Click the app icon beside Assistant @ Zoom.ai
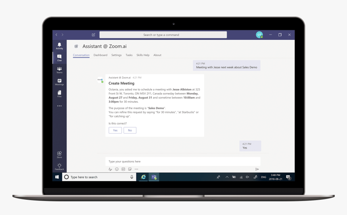The width and height of the screenshot is (347, 215). pyautogui.click(x=76, y=46)
